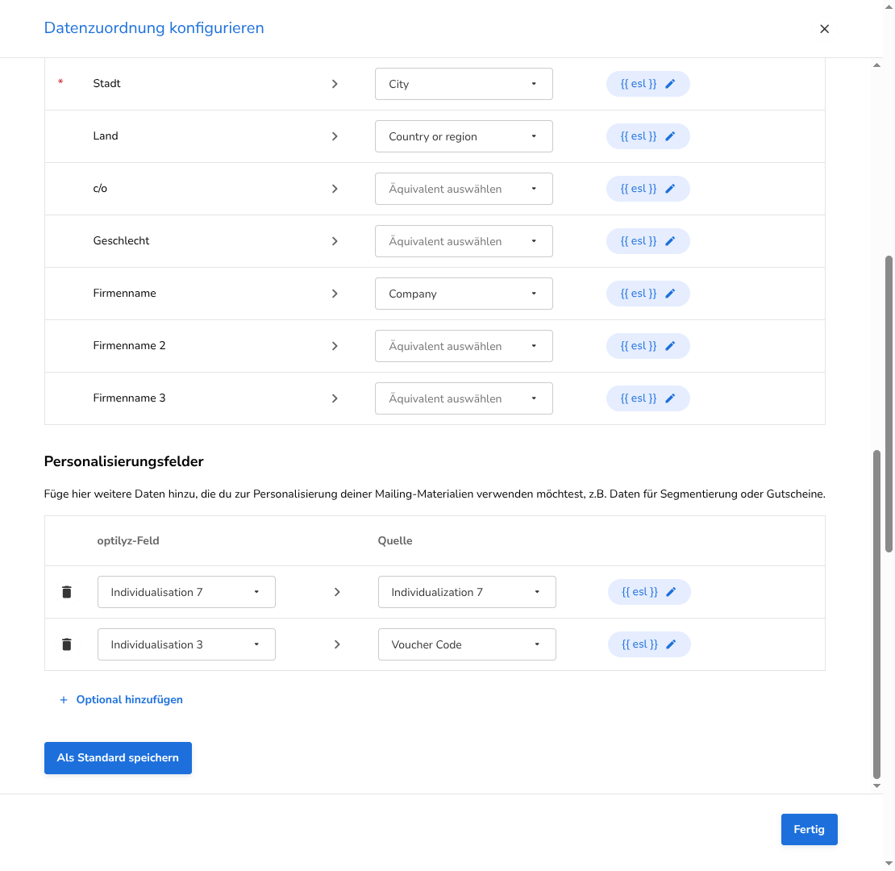Viewport: 895px width, 871px height.
Task: Edit esl expression for Stadt row
Action: click(647, 84)
